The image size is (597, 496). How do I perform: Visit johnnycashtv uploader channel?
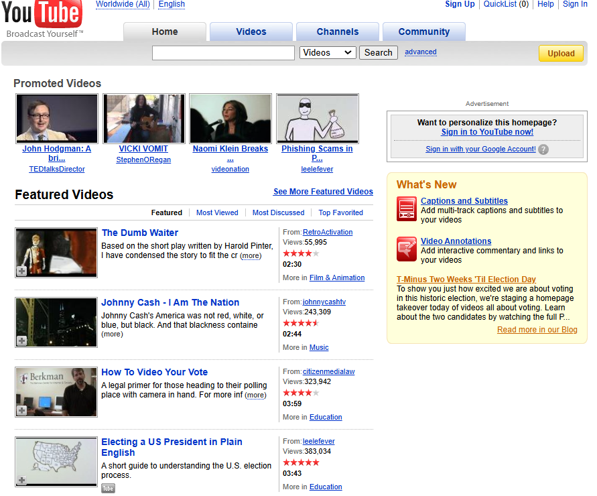(324, 302)
